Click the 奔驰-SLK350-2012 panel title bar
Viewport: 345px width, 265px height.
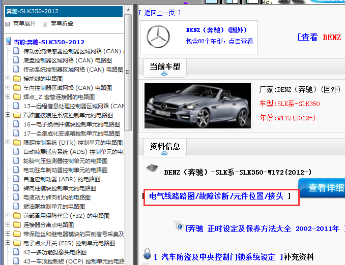(x=64, y=11)
